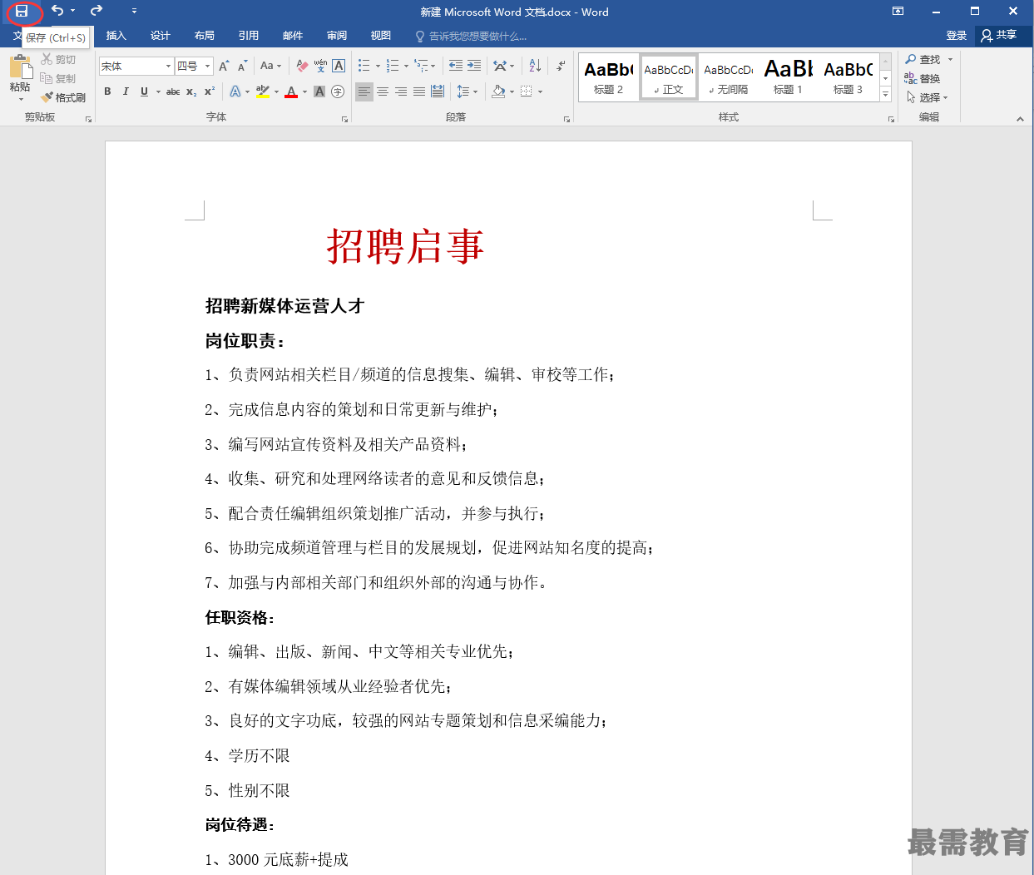The image size is (1034, 875).
Task: Open line spacing dropdown
Action: point(467,91)
